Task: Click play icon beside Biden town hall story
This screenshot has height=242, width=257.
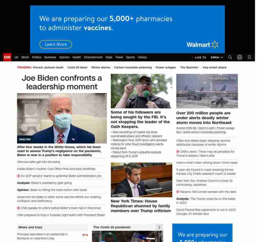Action: tap(19, 208)
